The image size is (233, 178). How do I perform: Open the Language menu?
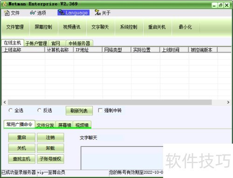pos(73,13)
